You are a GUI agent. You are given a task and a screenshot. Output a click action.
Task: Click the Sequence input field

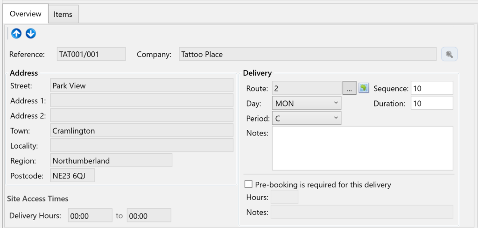[x=432, y=88]
